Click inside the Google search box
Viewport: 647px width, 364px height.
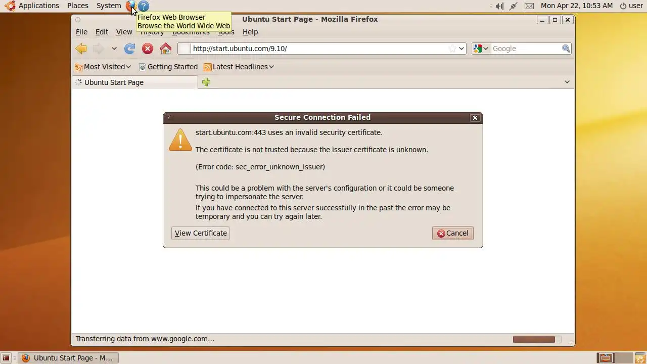point(526,49)
